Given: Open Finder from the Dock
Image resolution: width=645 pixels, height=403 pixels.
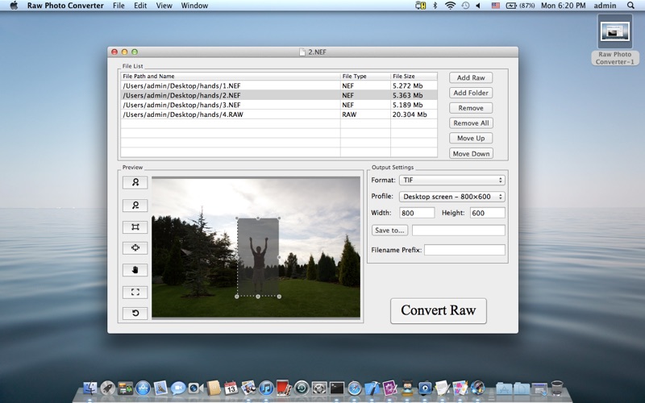Looking at the screenshot, I should tap(90, 388).
